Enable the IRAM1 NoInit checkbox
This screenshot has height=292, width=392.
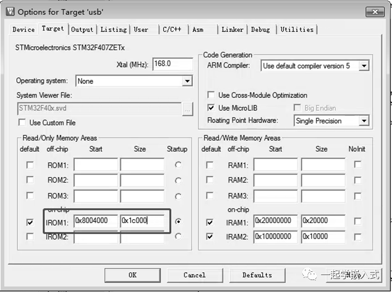[358, 222]
